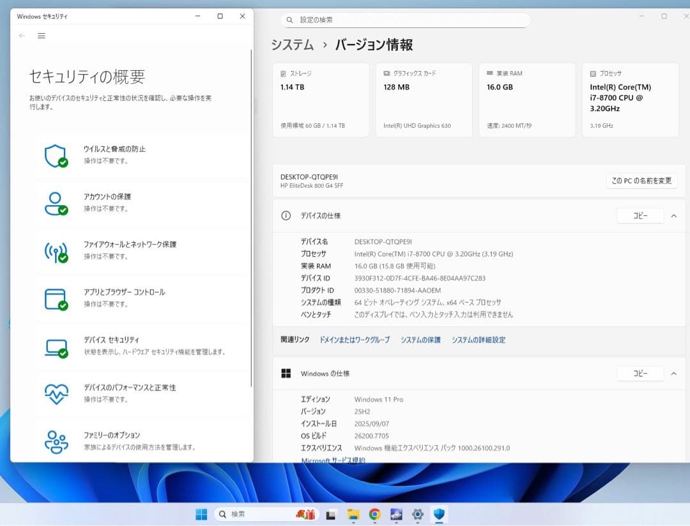The height and width of the screenshot is (526, 690).
Task: Open アプリとブラウザー コントロール icon
Action: (56, 297)
